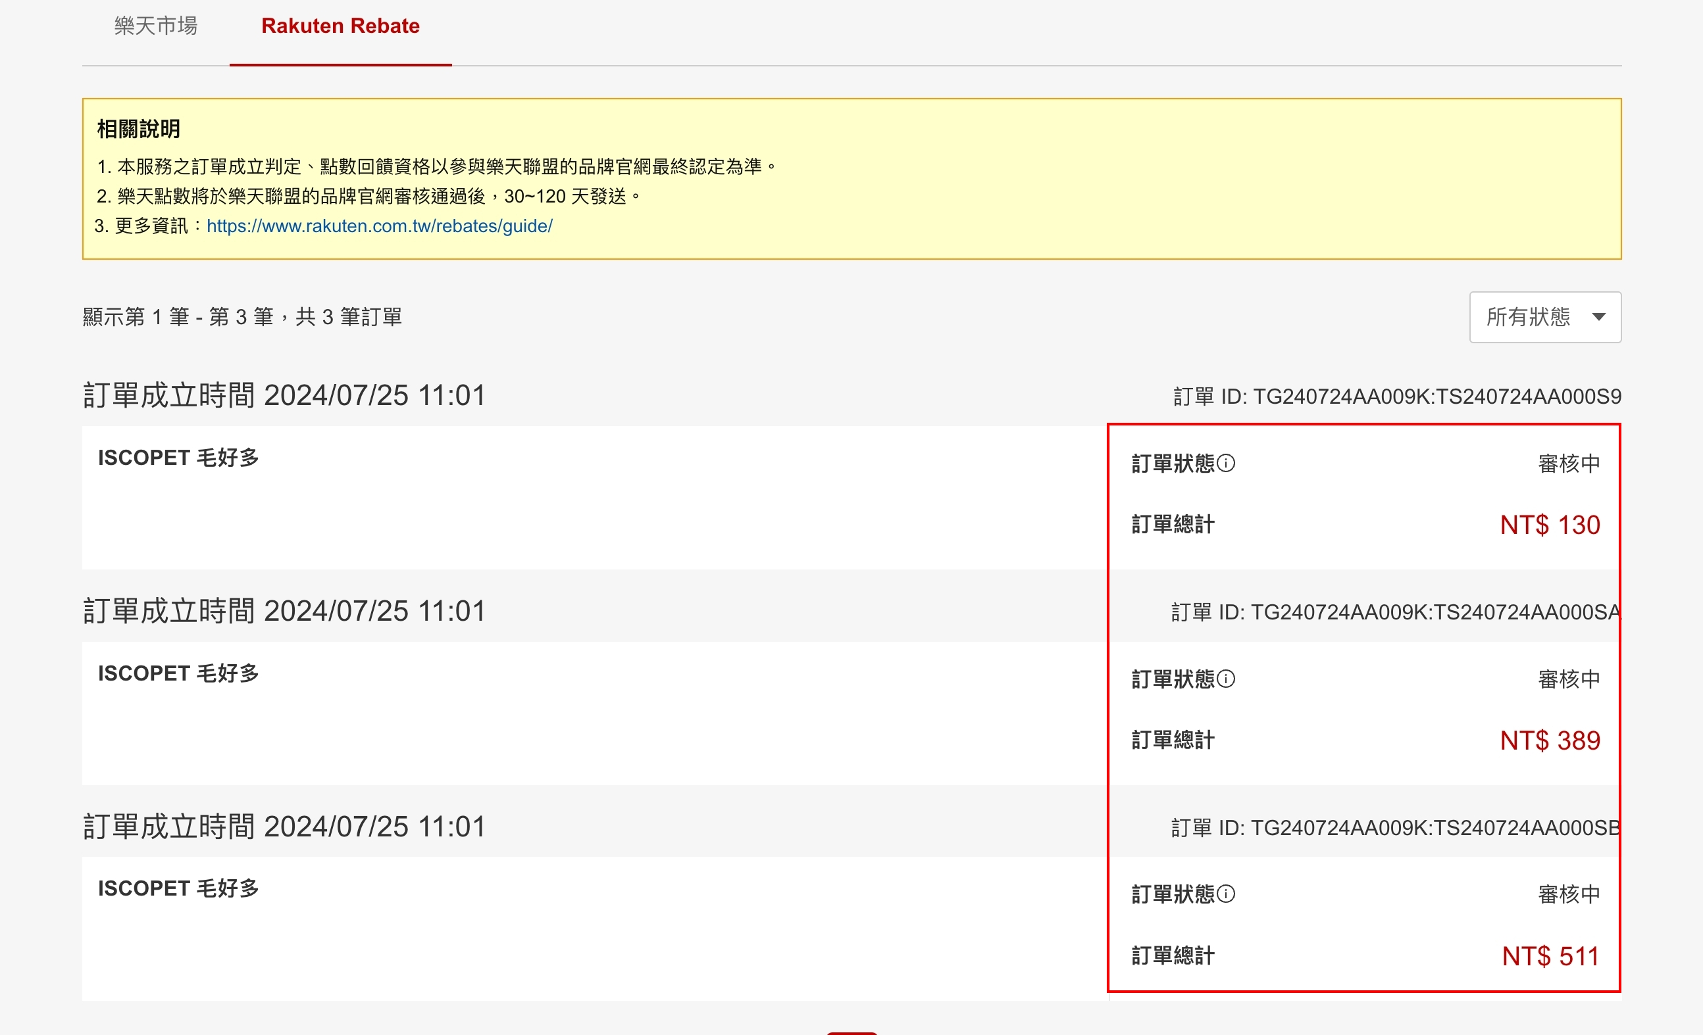Switch to the 樂天市場 tab

pyautogui.click(x=155, y=26)
